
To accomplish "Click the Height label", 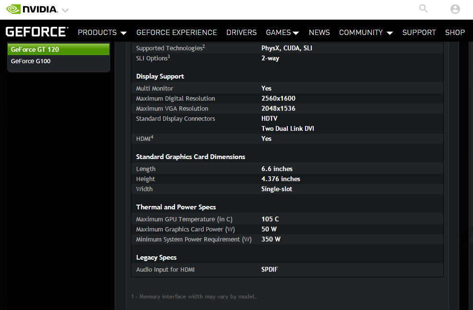I will click(145, 179).
